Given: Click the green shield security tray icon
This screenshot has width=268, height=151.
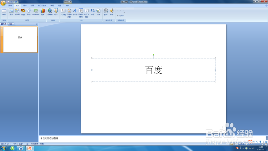Looking at the screenshot, I should point(246,148).
